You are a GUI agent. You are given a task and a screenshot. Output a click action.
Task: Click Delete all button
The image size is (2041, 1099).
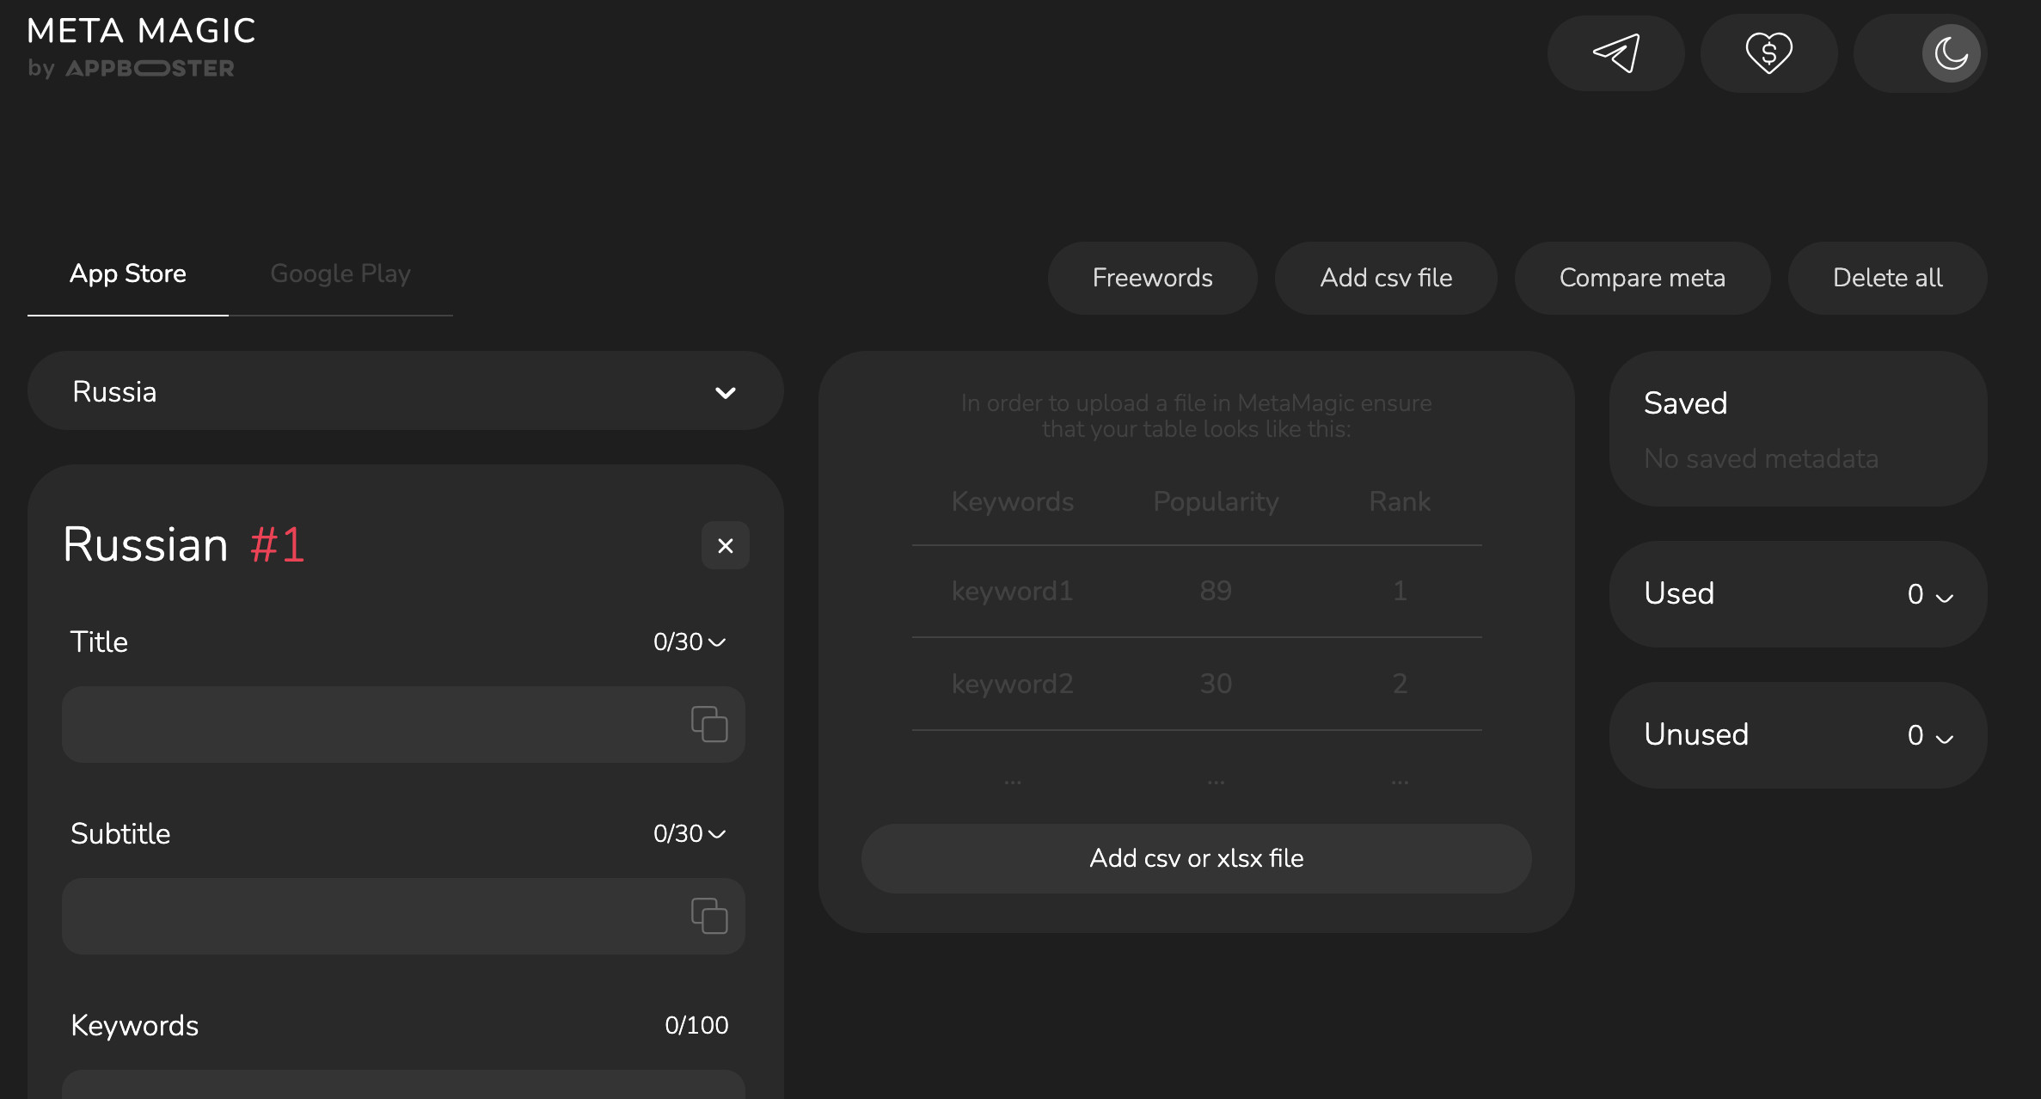1887,278
